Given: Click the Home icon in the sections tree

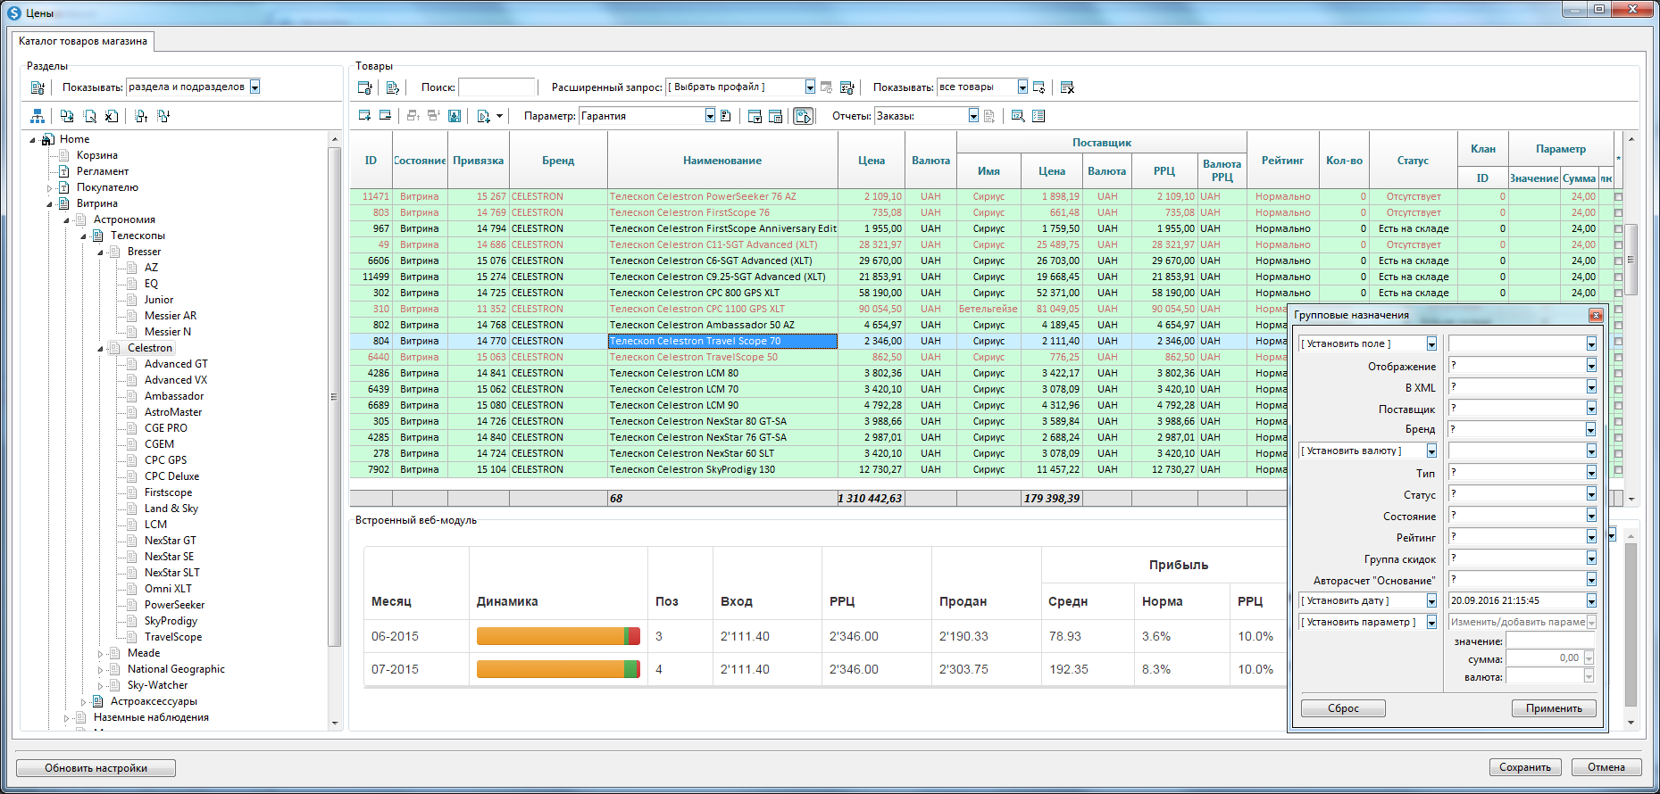Looking at the screenshot, I should coord(48,139).
